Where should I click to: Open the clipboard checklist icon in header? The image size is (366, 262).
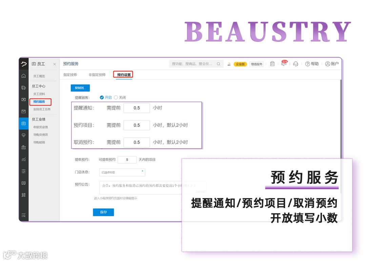[272, 64]
